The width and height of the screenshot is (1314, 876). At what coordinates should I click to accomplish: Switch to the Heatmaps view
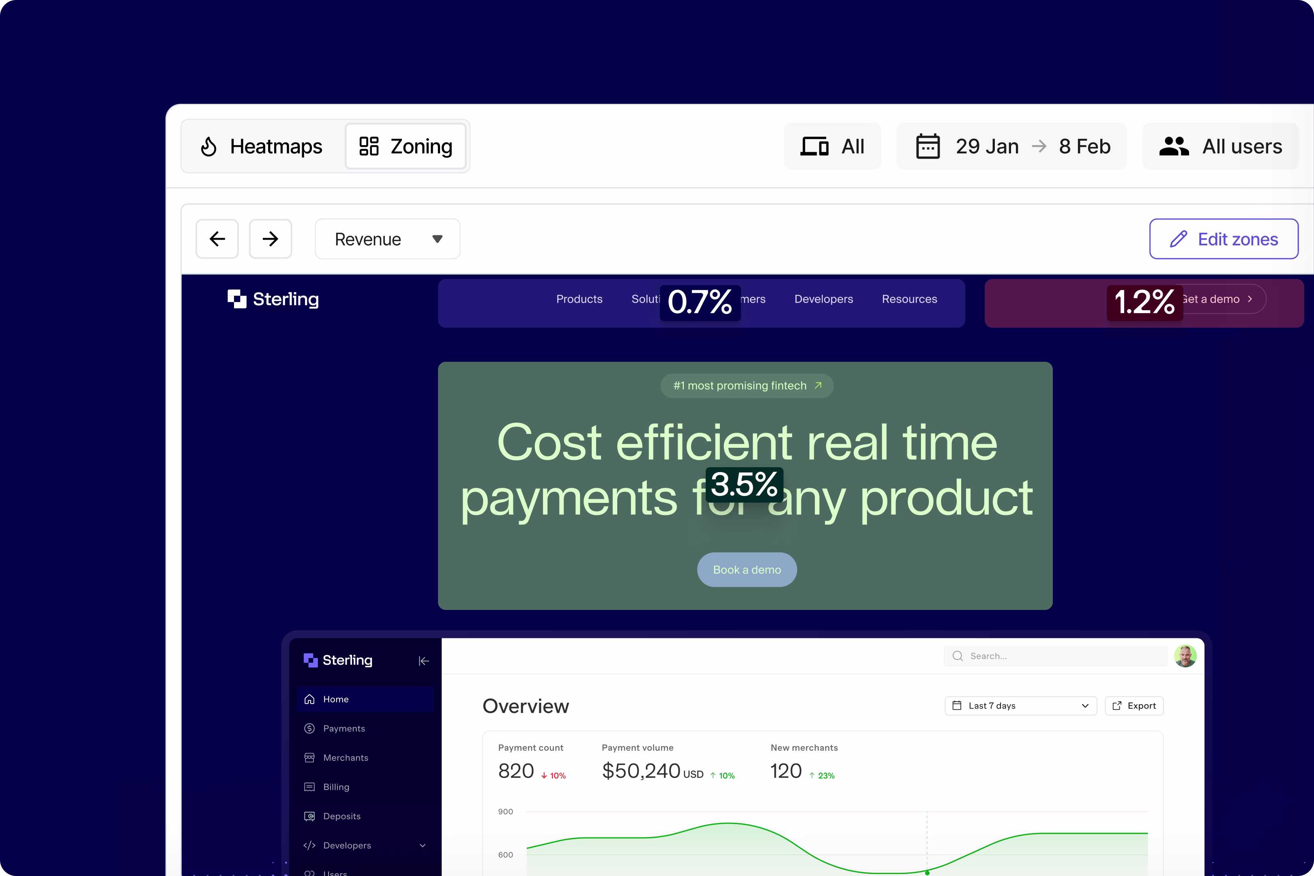pos(262,146)
